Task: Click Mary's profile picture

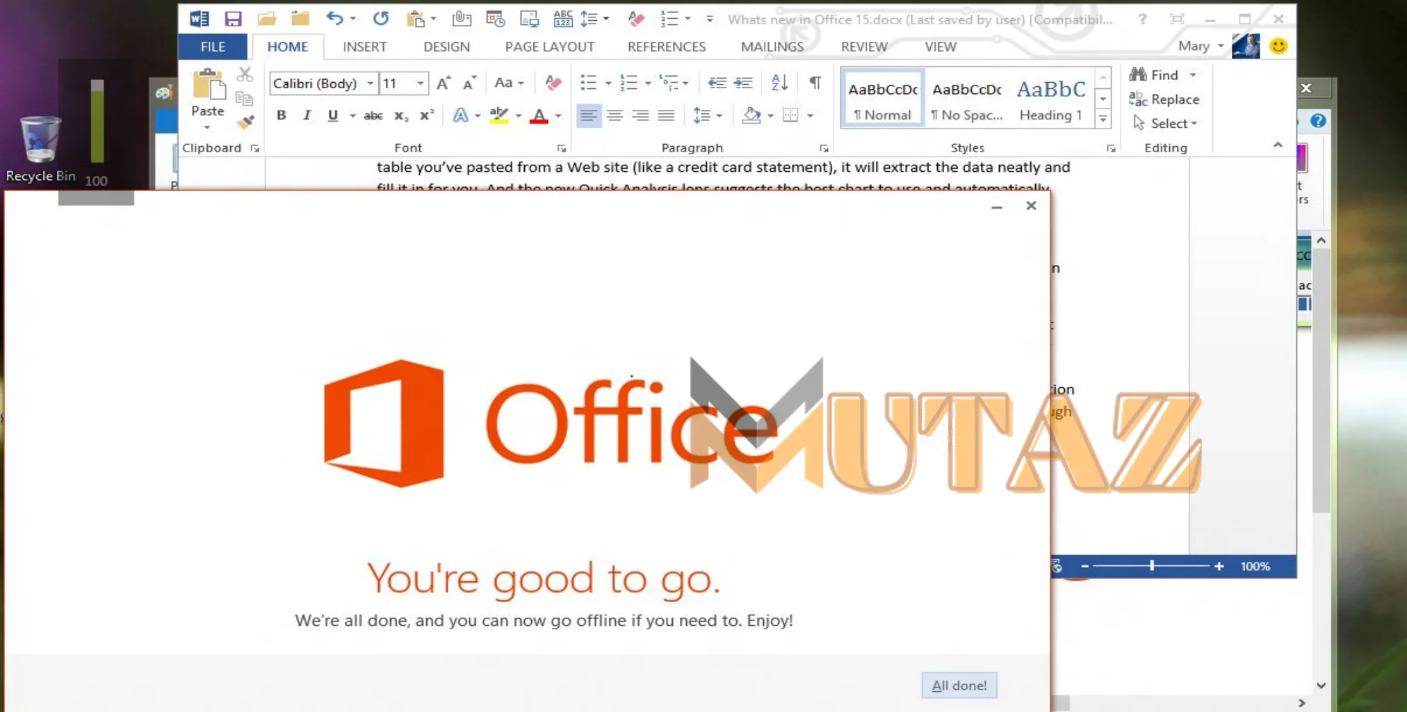Action: (x=1246, y=46)
